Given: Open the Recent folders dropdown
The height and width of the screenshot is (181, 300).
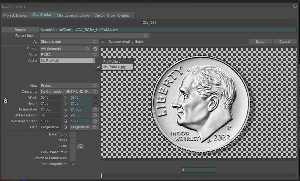Looking at the screenshot, I should [95, 36].
